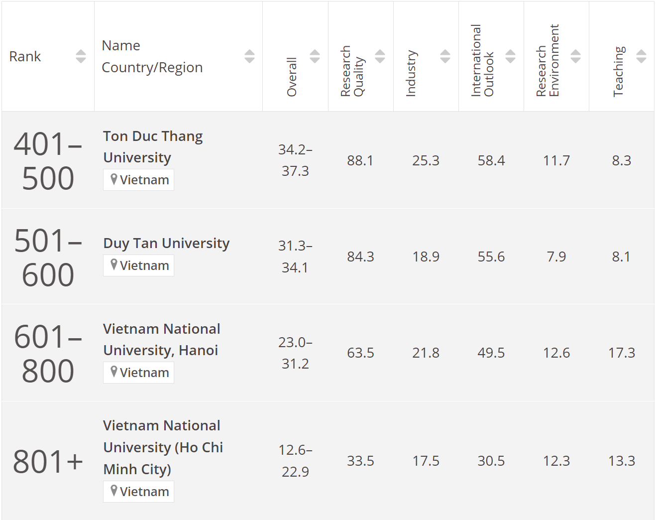656x520 pixels.
Task: Sort by Teaching score arrows
Action: tap(641, 56)
